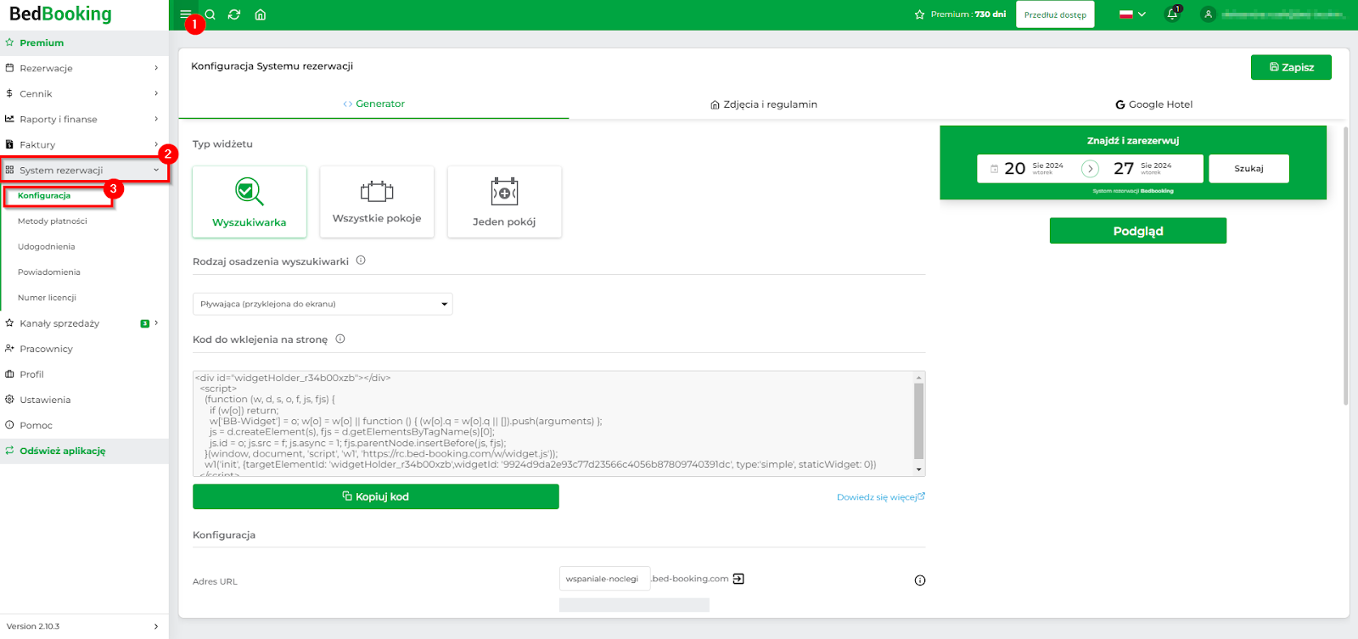Open the Google Hotel tab
The height and width of the screenshot is (639, 1358).
[1153, 104]
